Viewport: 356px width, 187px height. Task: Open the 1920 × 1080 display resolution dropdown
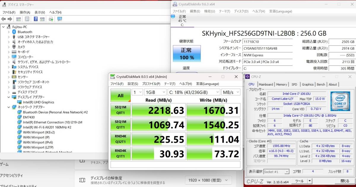click(x=208, y=180)
